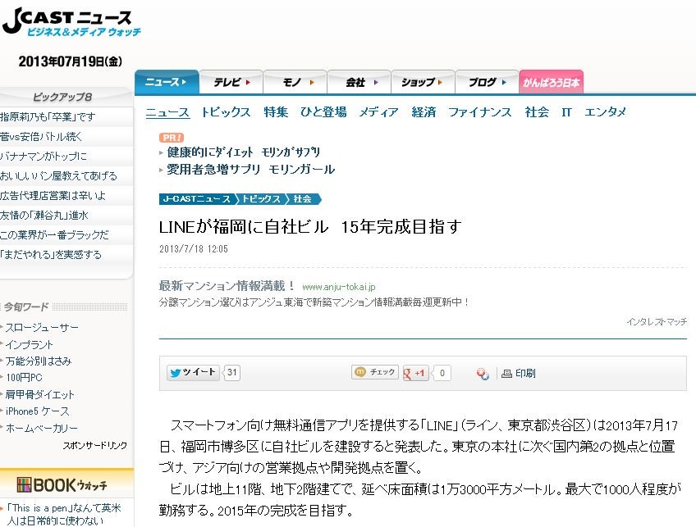Open the モノ main tab
696x527 pixels.
[x=295, y=83]
